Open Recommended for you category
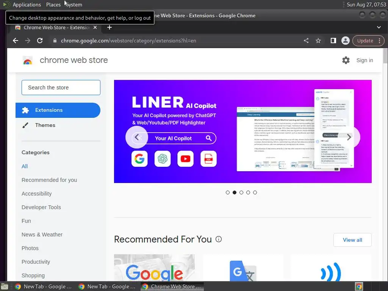 [49, 180]
